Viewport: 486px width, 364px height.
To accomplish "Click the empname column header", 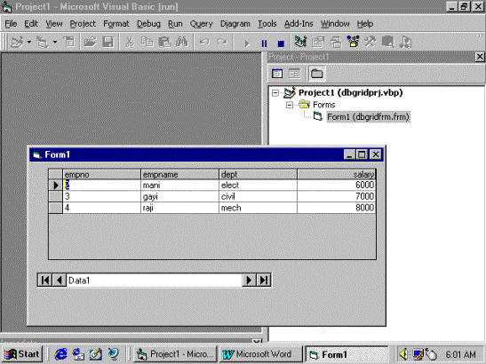I will tap(179, 174).
